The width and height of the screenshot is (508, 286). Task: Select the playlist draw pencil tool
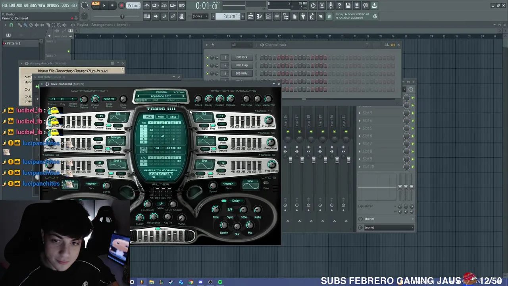[x=20, y=25]
